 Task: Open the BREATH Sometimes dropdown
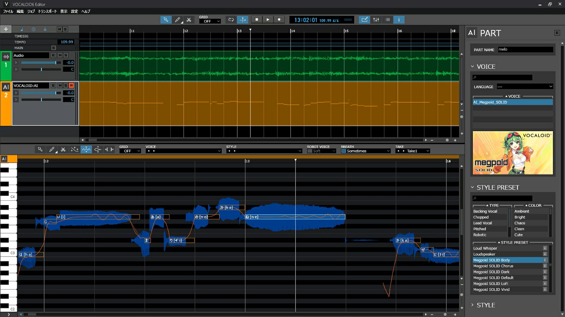(365, 151)
